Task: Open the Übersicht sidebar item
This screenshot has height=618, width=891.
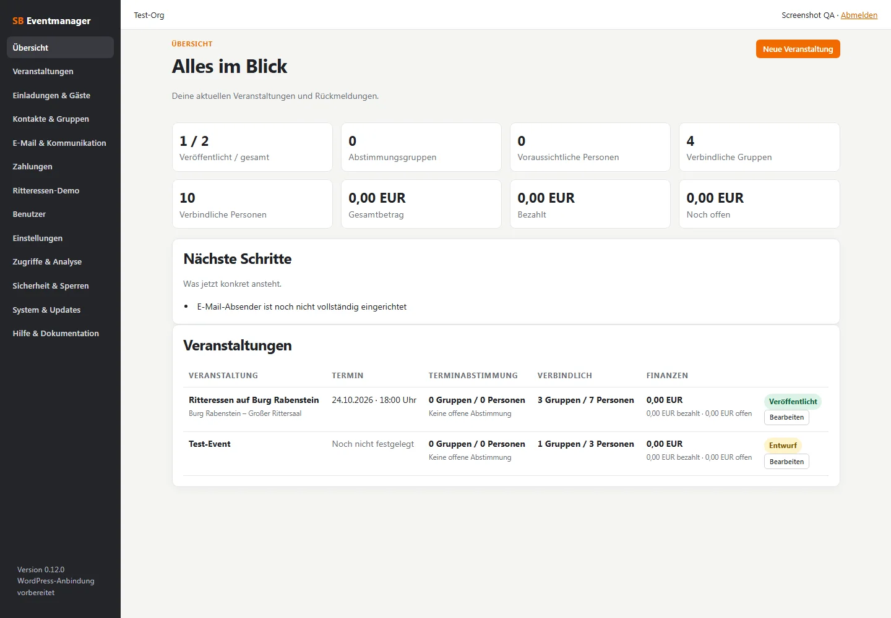Action: [x=60, y=48]
